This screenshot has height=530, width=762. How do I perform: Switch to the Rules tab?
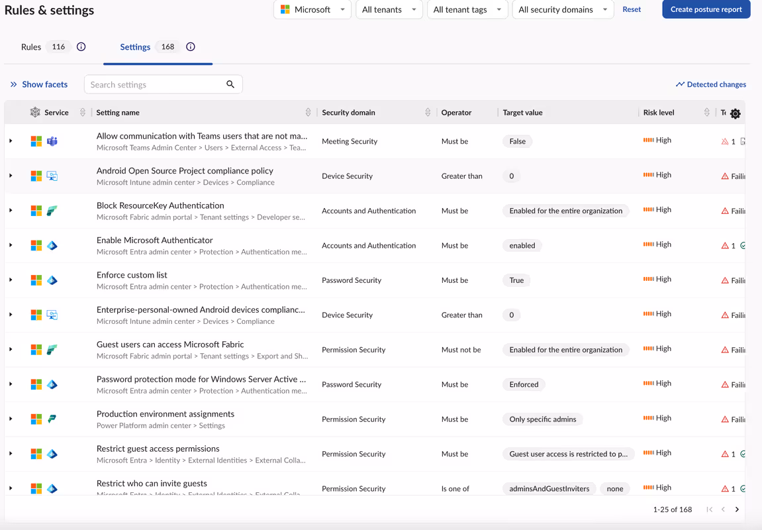tap(31, 46)
